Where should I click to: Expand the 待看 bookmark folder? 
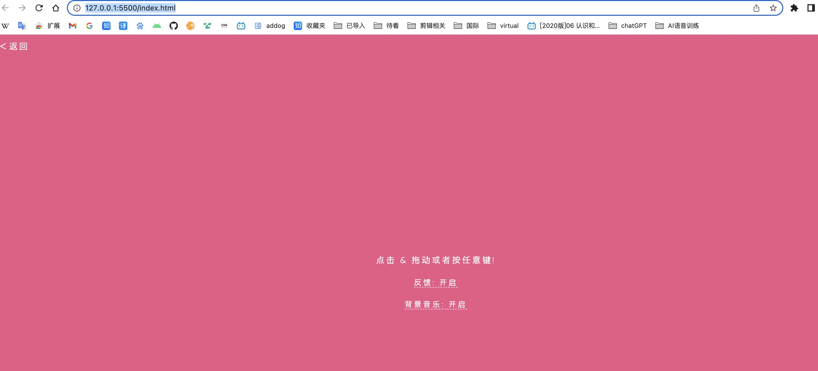coord(386,26)
